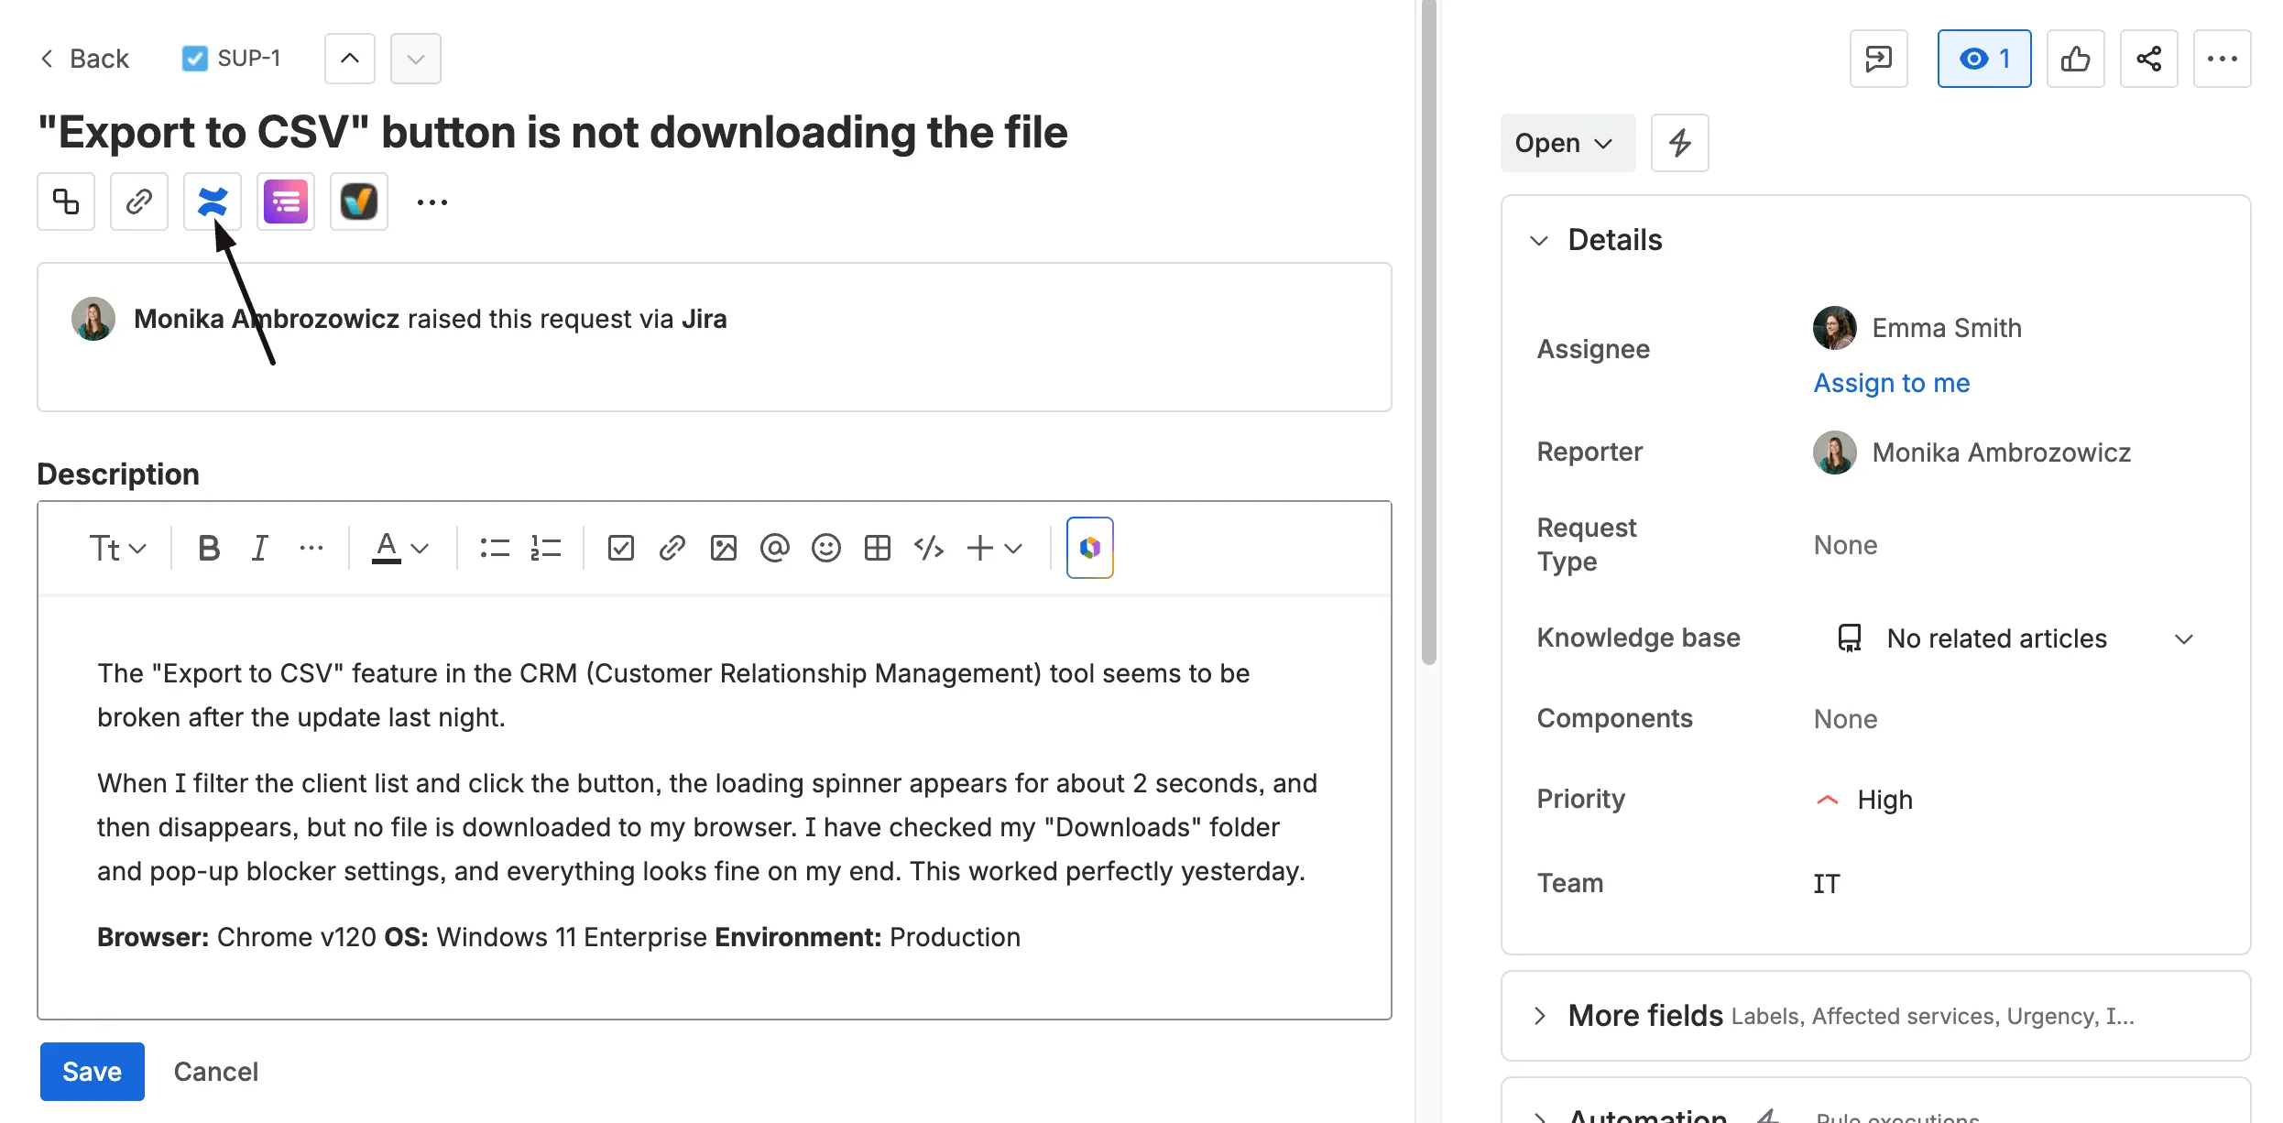Screen dimensions: 2283x1123
Task: Open the text color dropdown
Action: coord(399,548)
